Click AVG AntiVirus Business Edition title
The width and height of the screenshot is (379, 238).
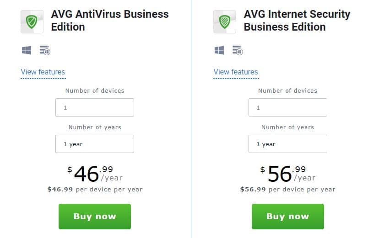click(110, 21)
